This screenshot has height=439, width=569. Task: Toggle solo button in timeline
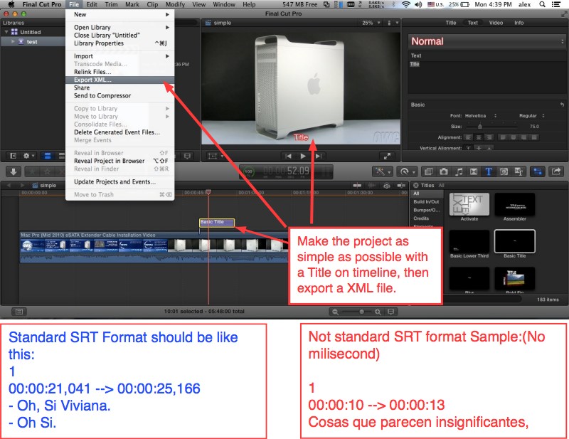(x=387, y=186)
